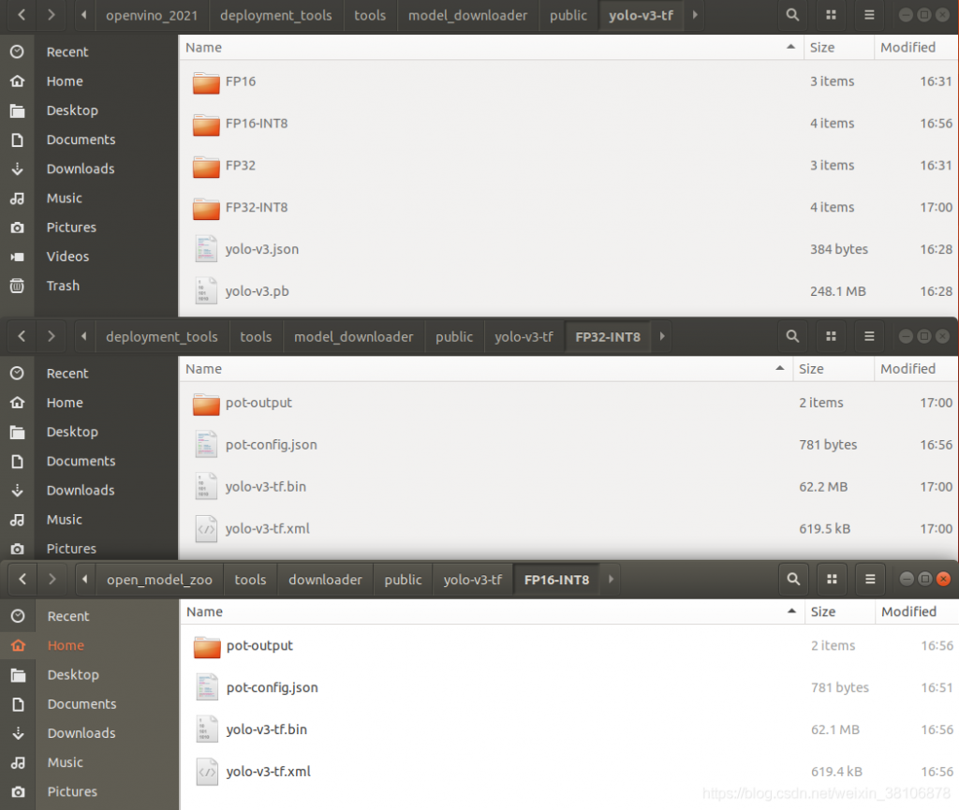Click the 62.2 MB yolo-v3-tf.bin file icon
959x810 pixels.
tap(206, 487)
